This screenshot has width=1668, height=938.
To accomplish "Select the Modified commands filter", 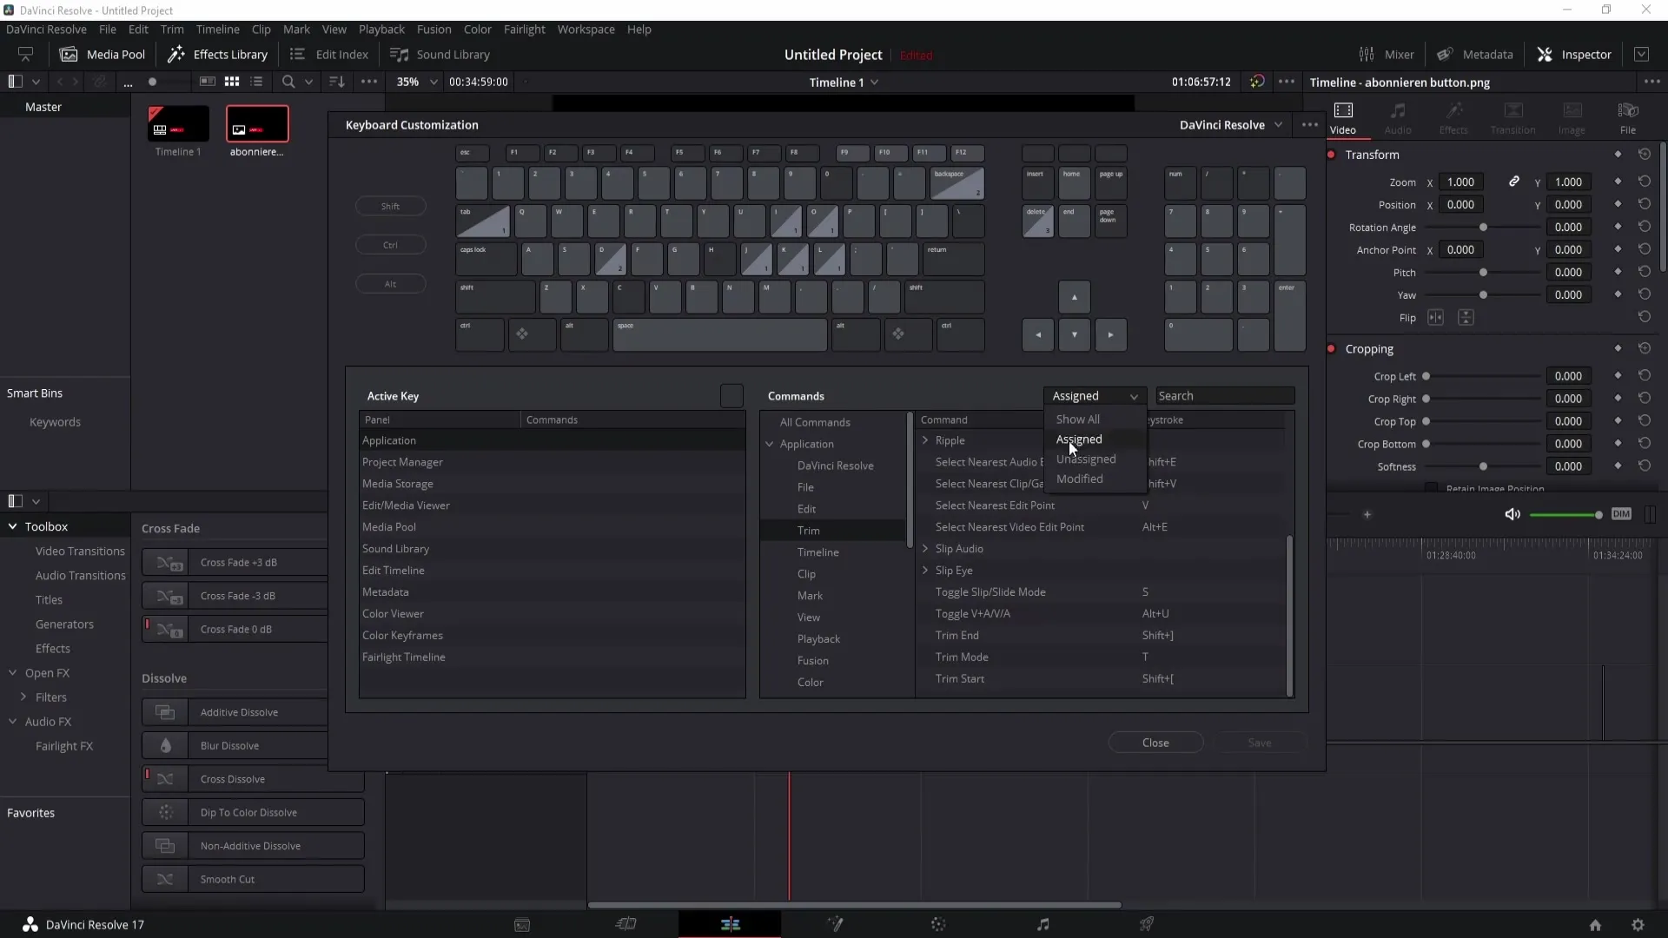I will 1079,479.
